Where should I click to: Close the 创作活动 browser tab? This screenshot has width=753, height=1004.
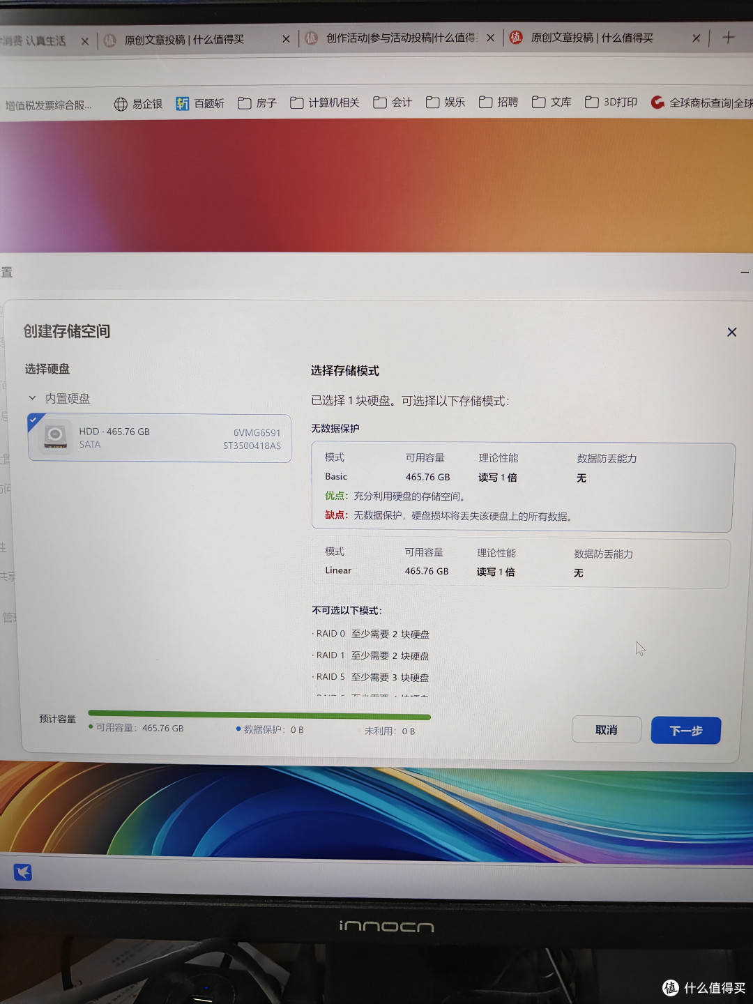[491, 38]
